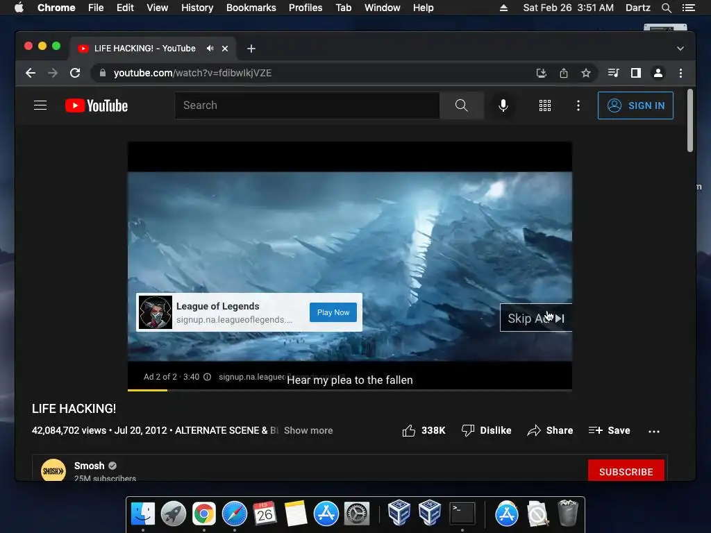Open the Edit menu
The width and height of the screenshot is (711, 533).
125,8
